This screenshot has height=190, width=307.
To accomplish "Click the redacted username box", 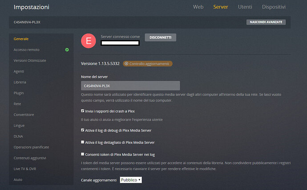I will click(x=120, y=43).
